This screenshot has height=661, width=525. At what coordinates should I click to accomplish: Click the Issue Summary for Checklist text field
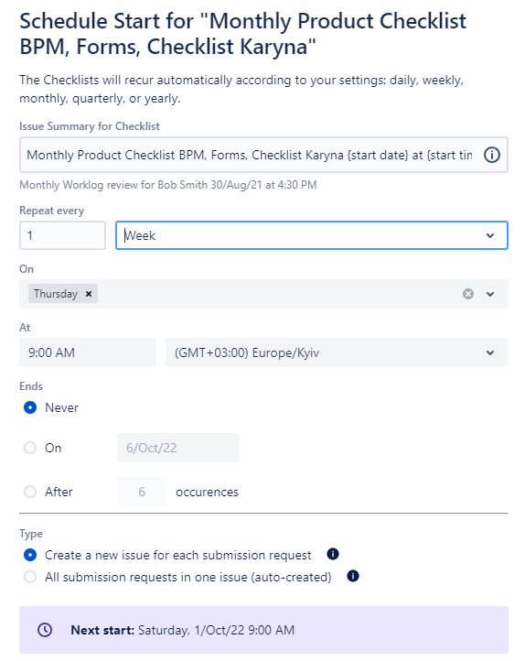point(263,155)
